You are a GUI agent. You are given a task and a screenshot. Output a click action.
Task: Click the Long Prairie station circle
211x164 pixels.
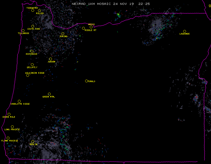coord(12,127)
